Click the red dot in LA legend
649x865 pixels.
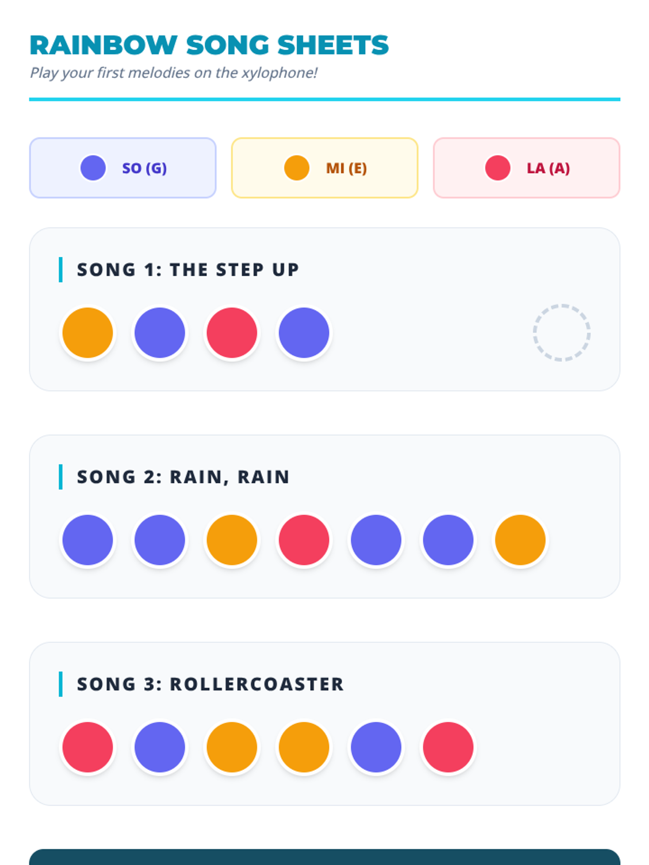498,168
